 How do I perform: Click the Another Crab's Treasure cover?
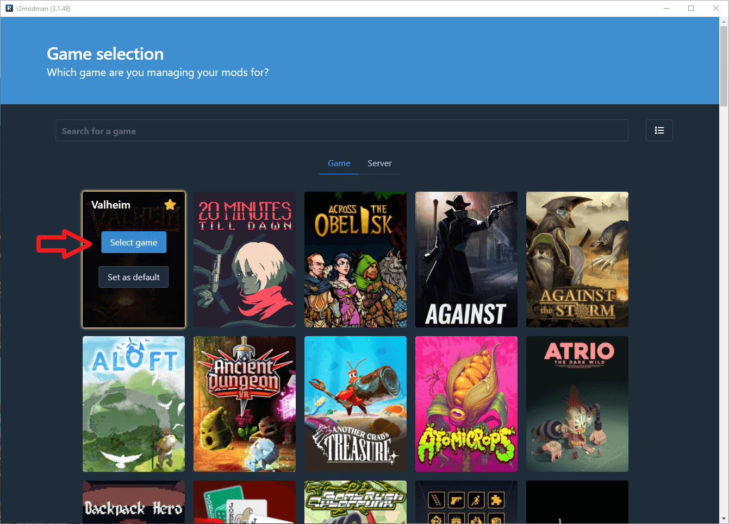pos(356,404)
